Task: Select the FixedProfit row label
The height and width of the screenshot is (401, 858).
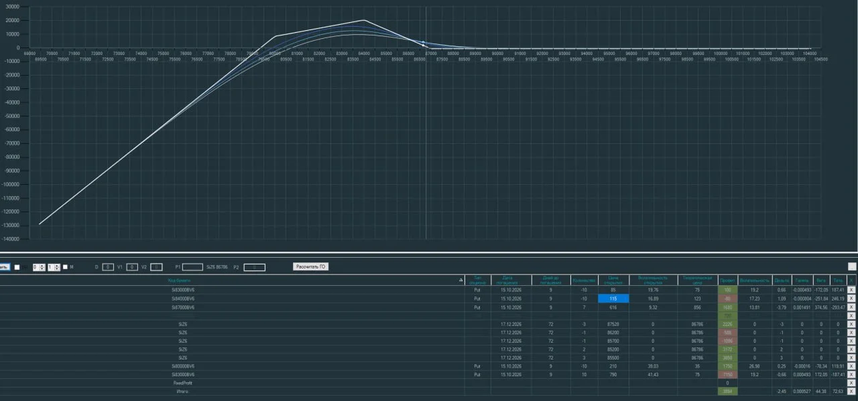Action: 183,382
